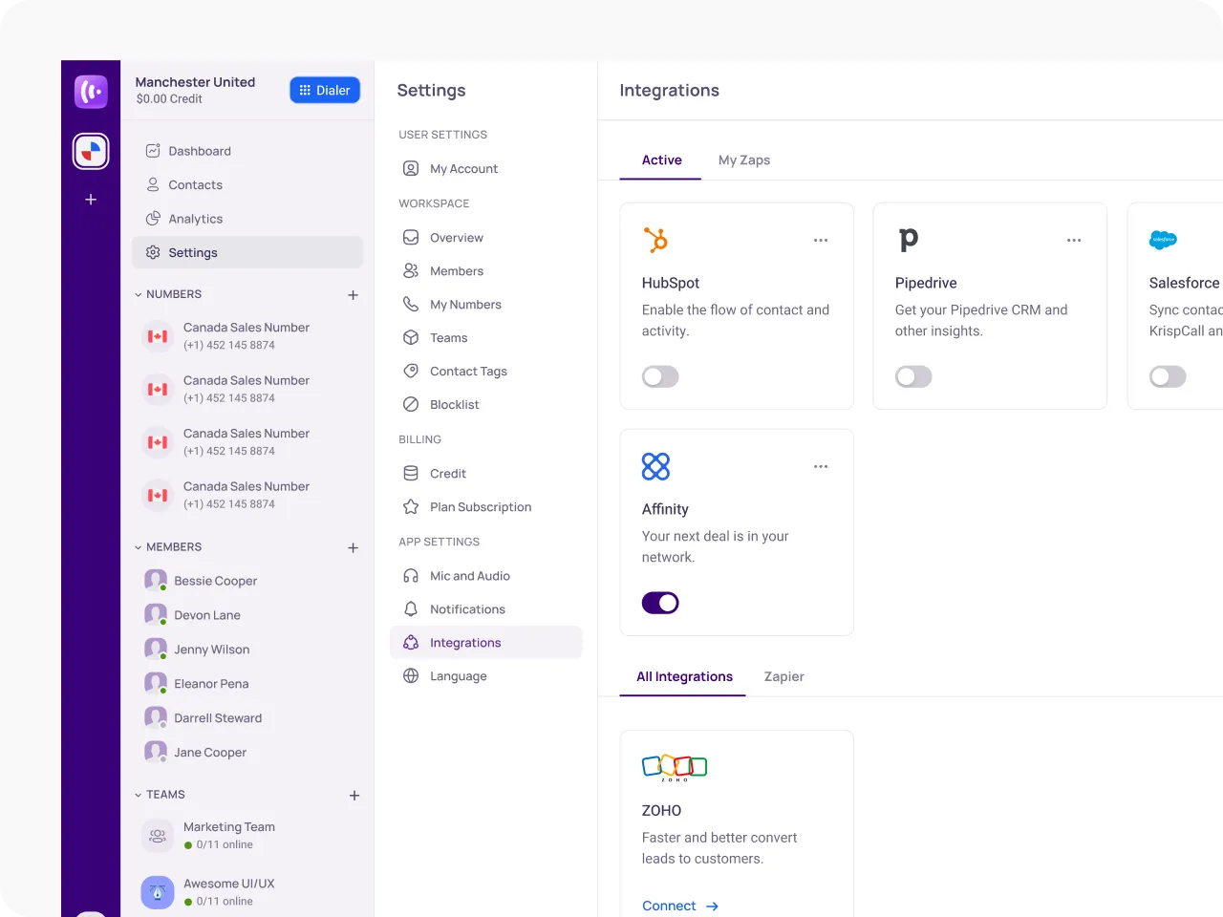The image size is (1223, 917).
Task: Click the ZOHO logo
Action: pos(675,767)
